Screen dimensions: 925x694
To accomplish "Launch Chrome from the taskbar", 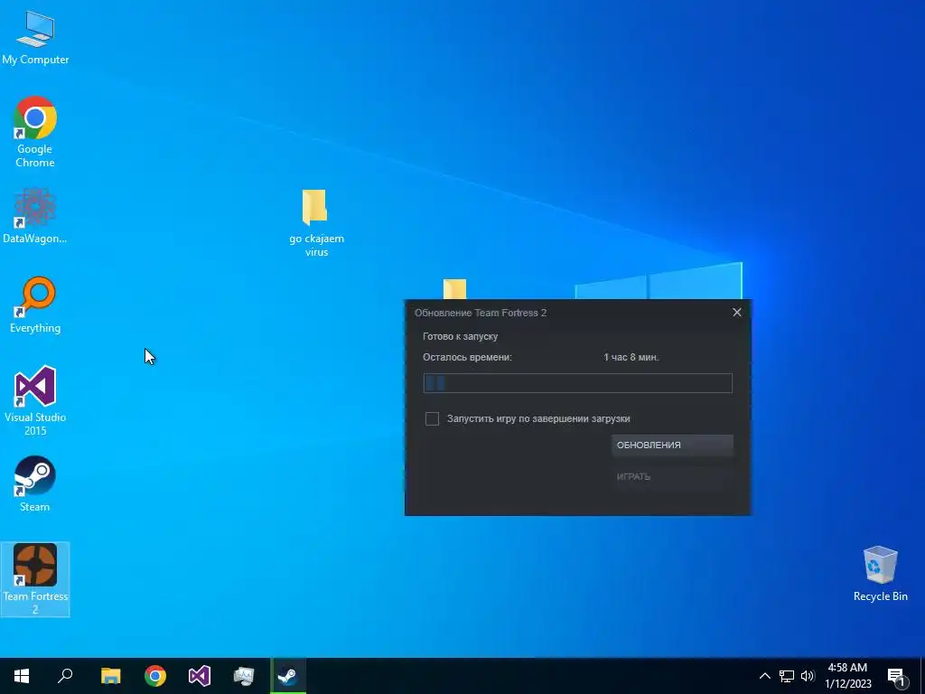I will [155, 676].
